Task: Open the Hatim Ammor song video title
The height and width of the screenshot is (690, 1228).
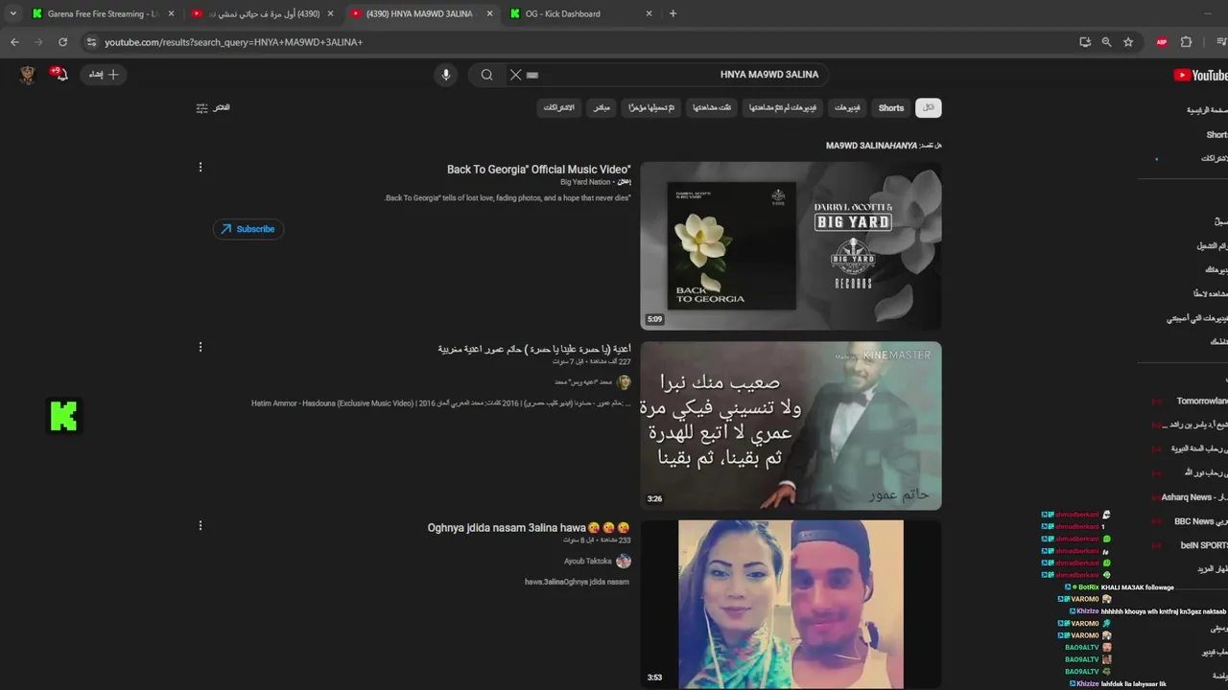Action: [534, 349]
